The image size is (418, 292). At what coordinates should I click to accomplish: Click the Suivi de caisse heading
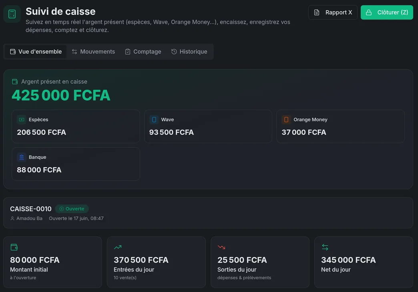(60, 12)
